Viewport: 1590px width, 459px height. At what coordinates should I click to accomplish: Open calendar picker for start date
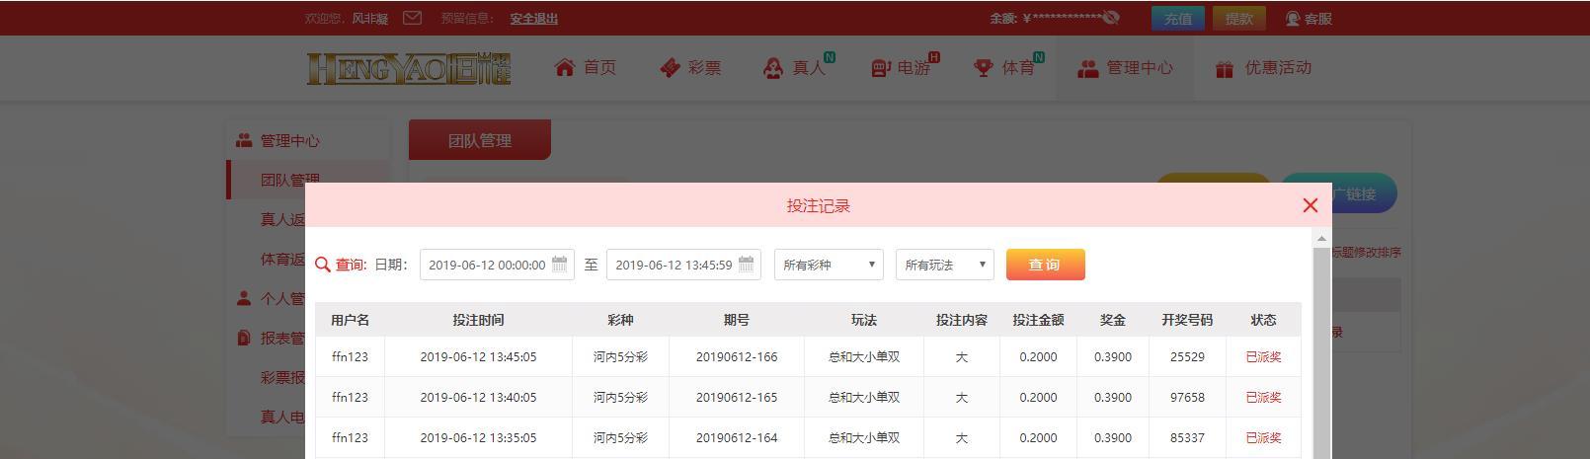point(559,265)
